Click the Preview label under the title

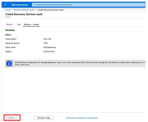tap(8, 17)
